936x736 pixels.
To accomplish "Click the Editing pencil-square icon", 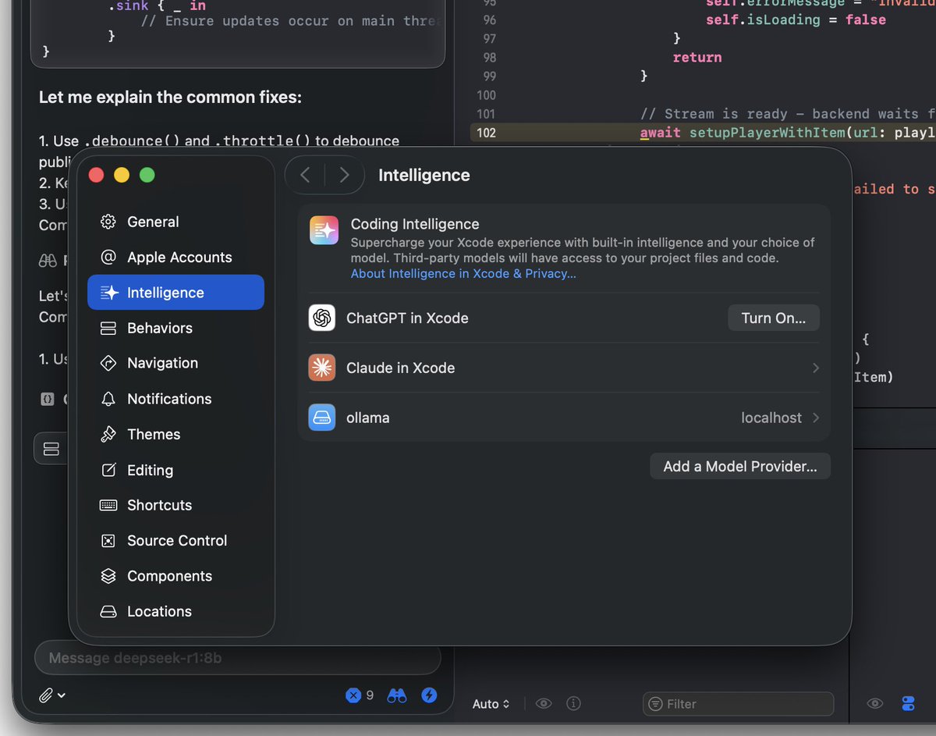I will (x=108, y=470).
